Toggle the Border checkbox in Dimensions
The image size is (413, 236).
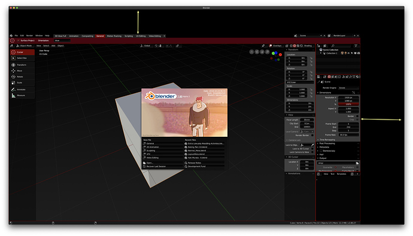(x=357, y=116)
